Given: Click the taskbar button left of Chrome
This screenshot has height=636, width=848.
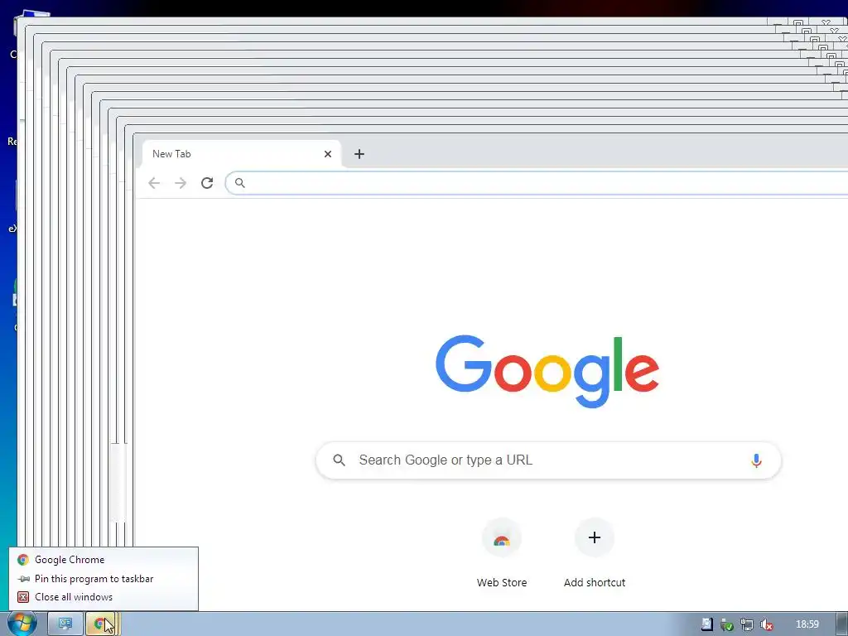Looking at the screenshot, I should tap(65, 624).
